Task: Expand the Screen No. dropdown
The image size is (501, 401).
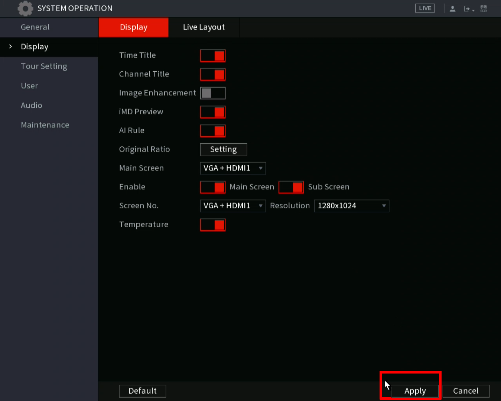Action: (x=233, y=206)
